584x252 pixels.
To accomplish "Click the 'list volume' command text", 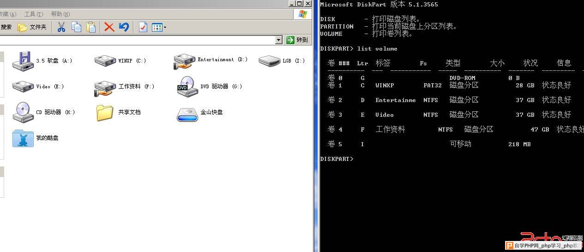I will tap(377, 48).
